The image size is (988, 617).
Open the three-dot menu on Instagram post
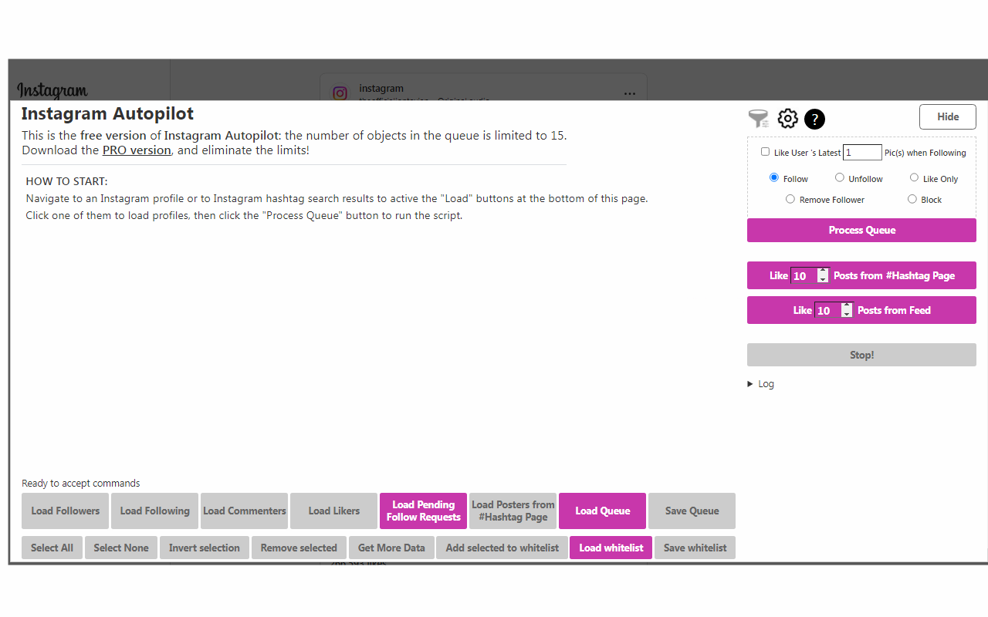click(630, 94)
